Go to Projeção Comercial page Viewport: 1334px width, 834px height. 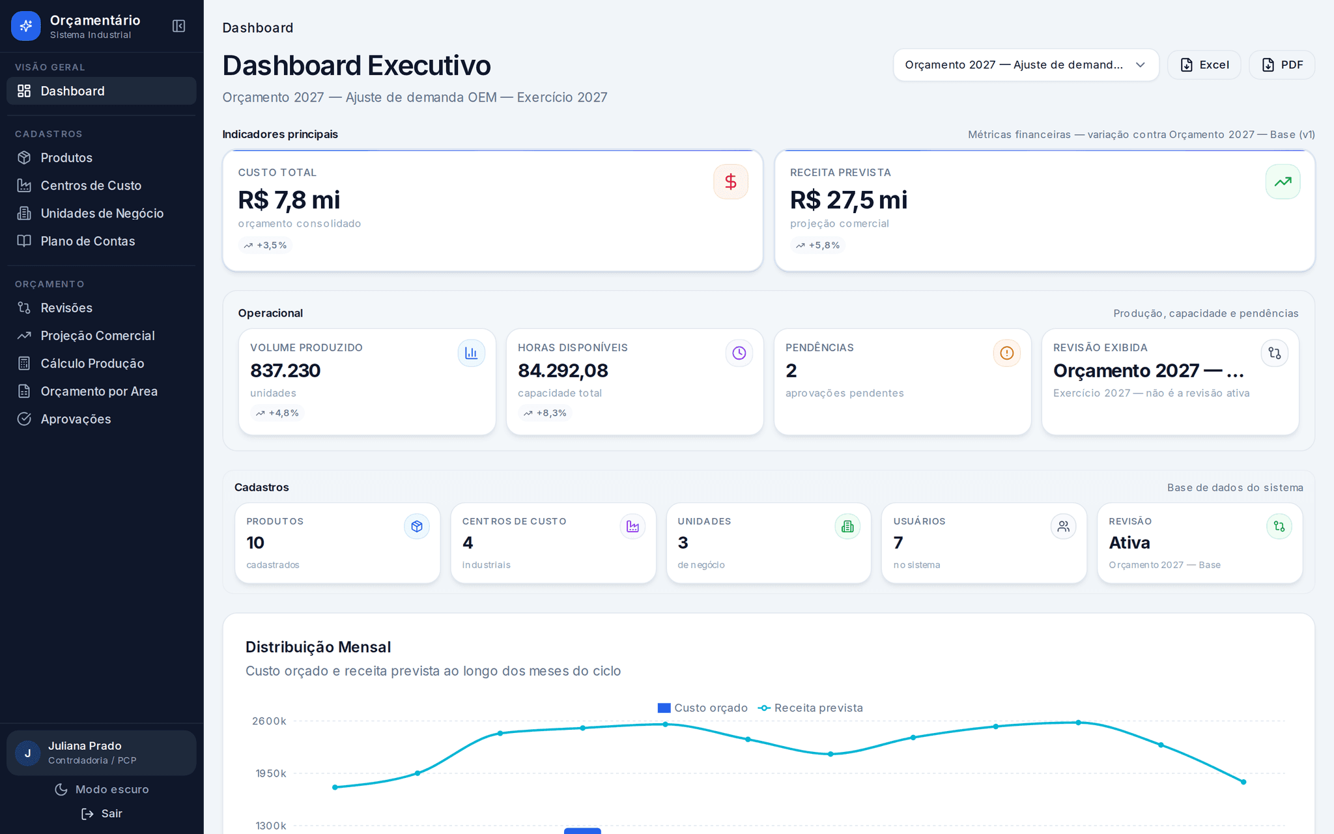(101, 336)
